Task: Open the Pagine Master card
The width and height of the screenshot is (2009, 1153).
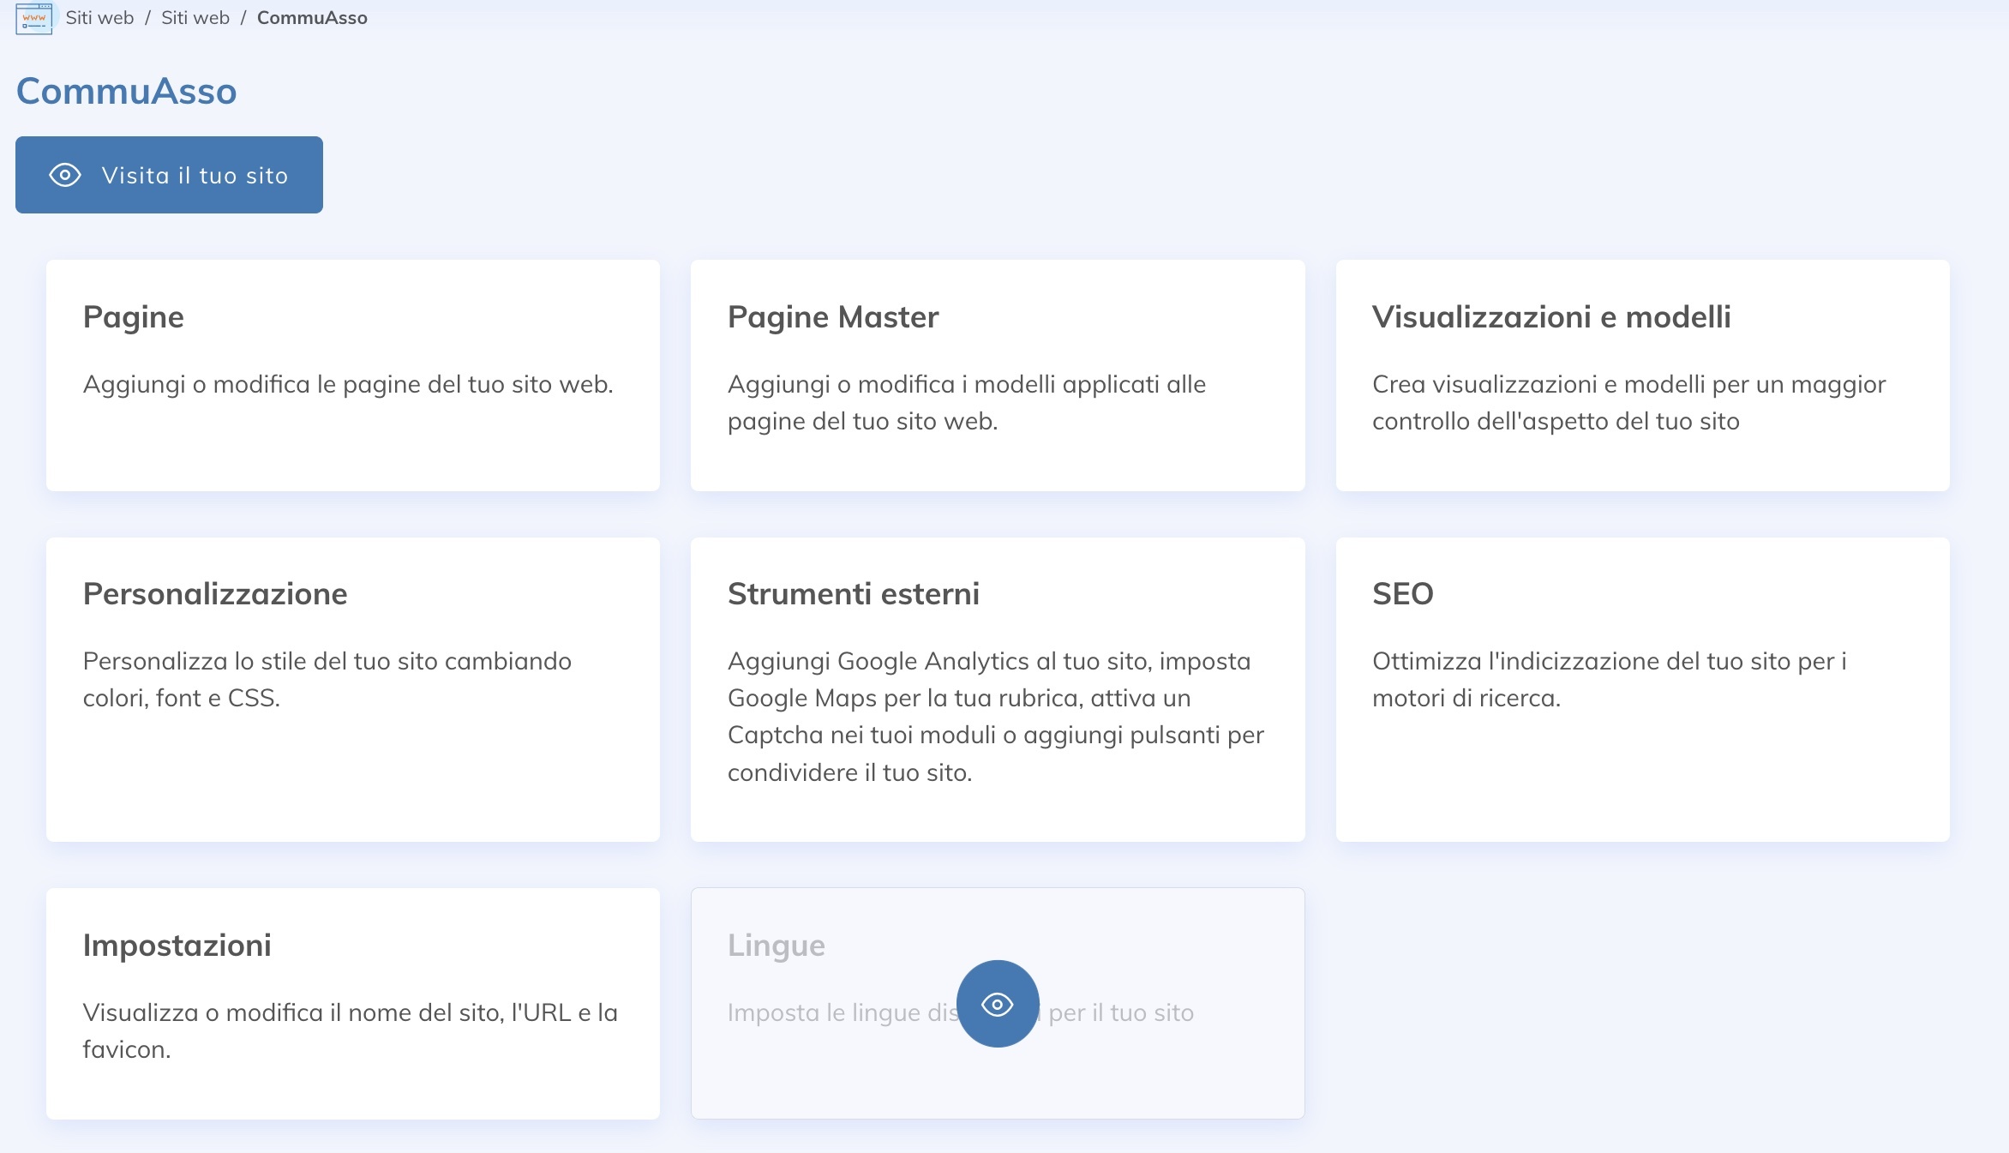Action: (998, 375)
